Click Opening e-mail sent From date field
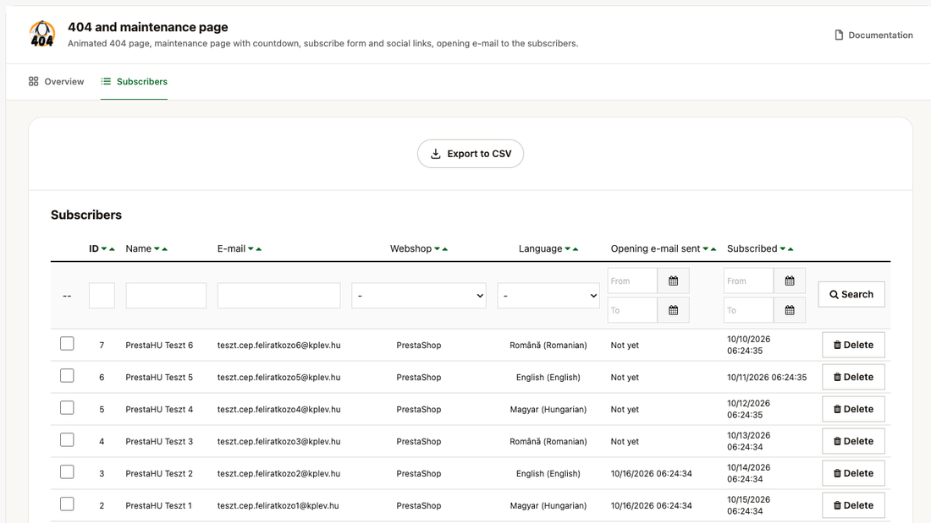Screen dimensions: 931x523 [x=632, y=281]
